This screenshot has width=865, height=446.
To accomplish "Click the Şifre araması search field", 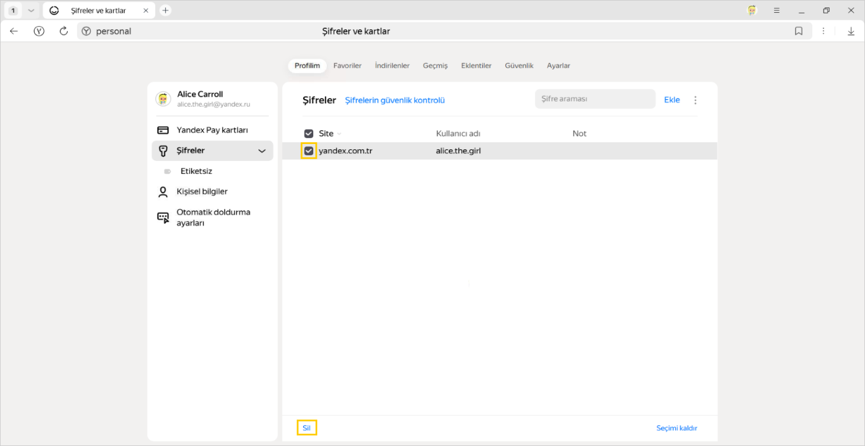I will (x=594, y=99).
